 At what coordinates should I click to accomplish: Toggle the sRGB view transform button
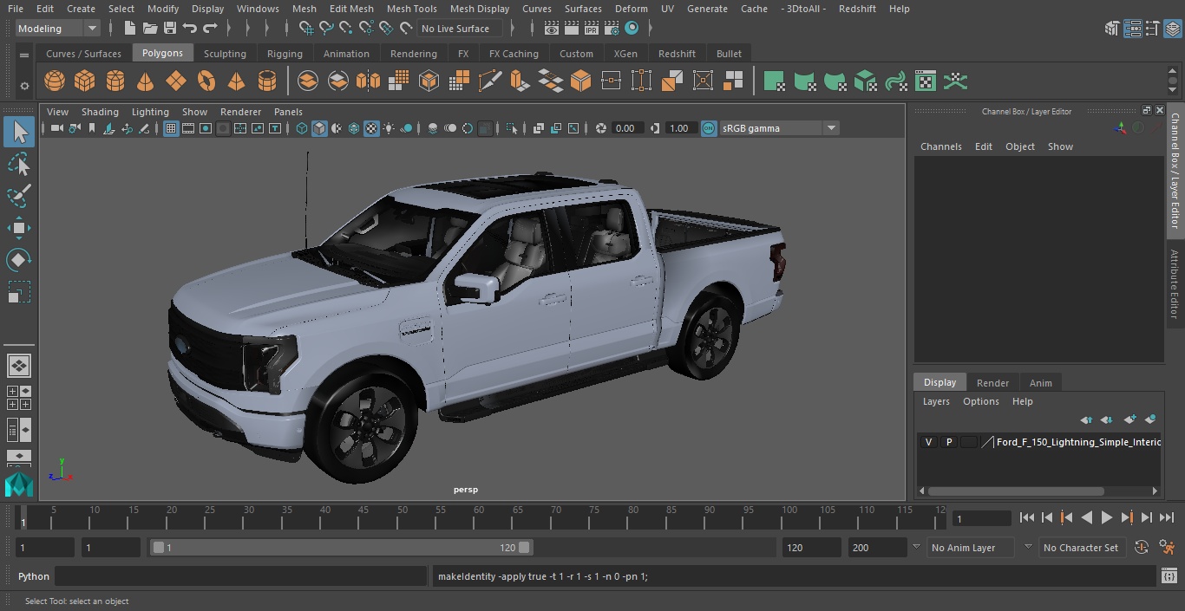[x=709, y=128]
